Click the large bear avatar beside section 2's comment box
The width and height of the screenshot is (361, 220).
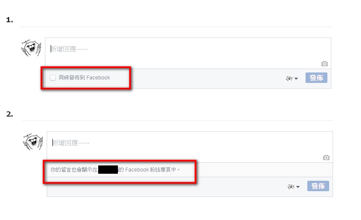[33, 142]
